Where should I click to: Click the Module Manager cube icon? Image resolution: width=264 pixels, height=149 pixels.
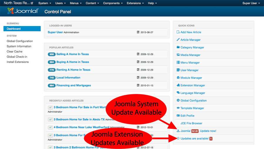178,78
